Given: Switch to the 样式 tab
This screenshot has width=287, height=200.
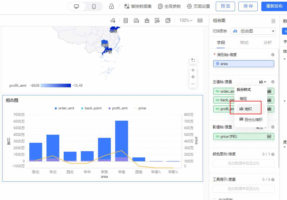Looking at the screenshot, I should [x=244, y=43].
